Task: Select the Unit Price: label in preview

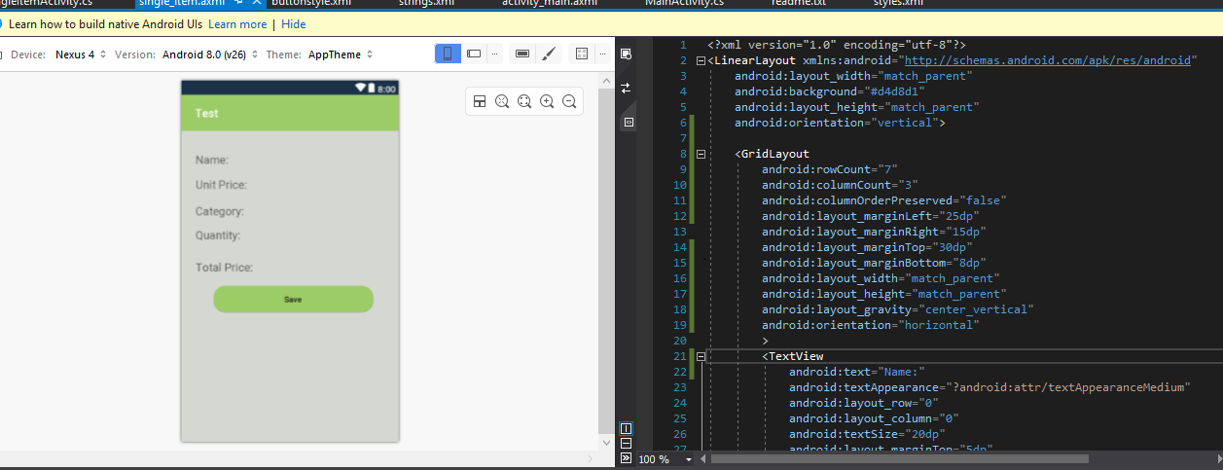Action: pos(221,185)
